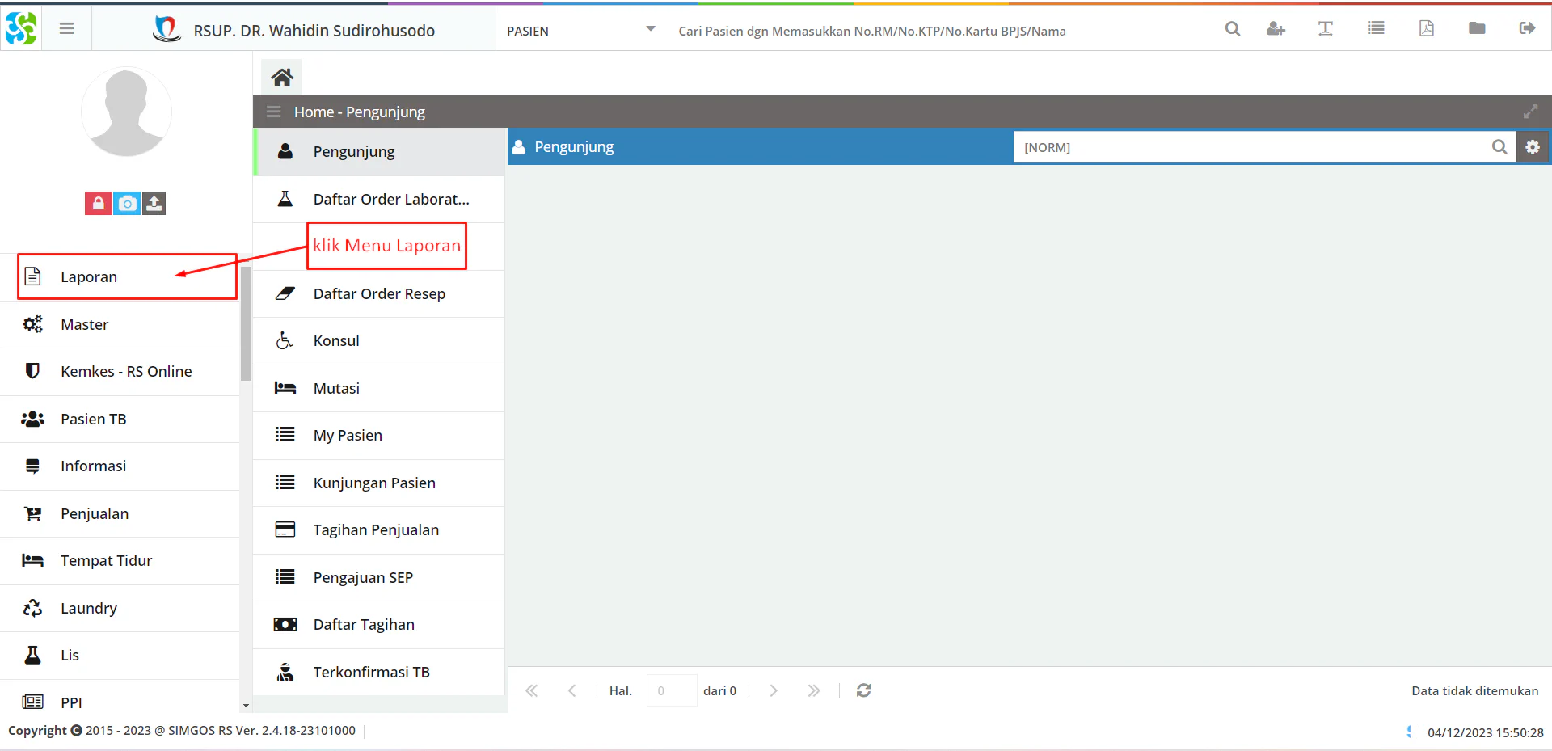
Task: Select Konsul in the submenu
Action: tap(379, 340)
